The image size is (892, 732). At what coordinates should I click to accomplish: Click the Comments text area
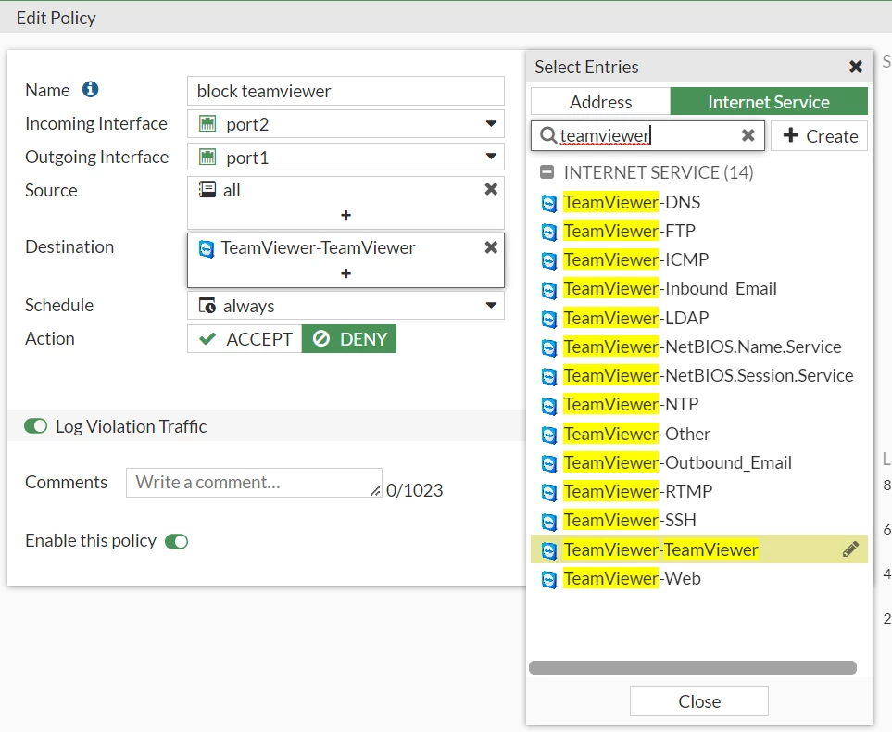255,483
